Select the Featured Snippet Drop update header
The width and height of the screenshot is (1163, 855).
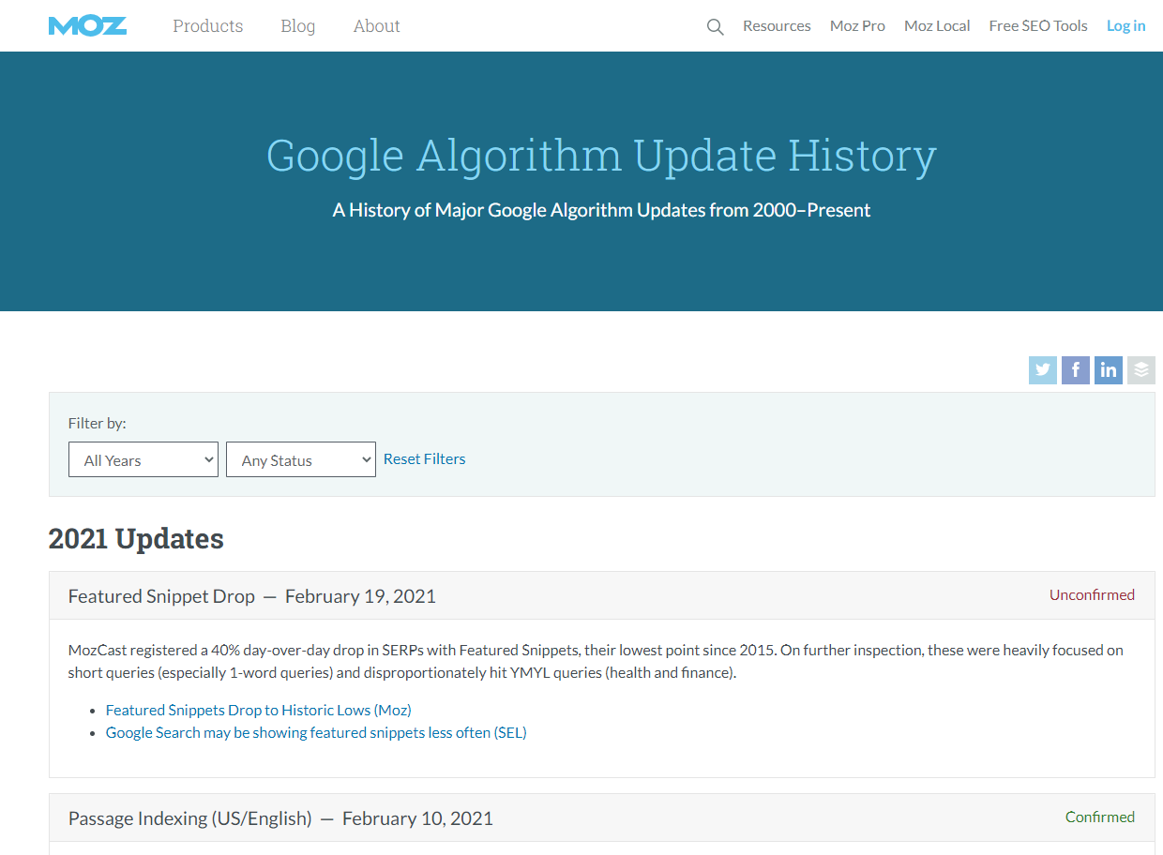pos(602,596)
